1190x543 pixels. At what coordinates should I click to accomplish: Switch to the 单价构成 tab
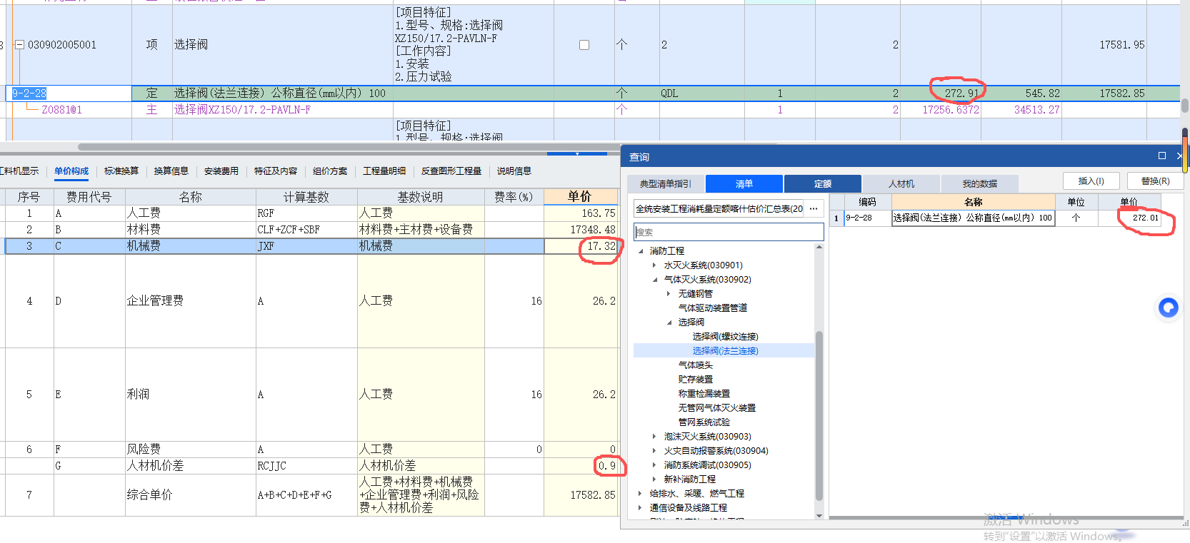[71, 171]
